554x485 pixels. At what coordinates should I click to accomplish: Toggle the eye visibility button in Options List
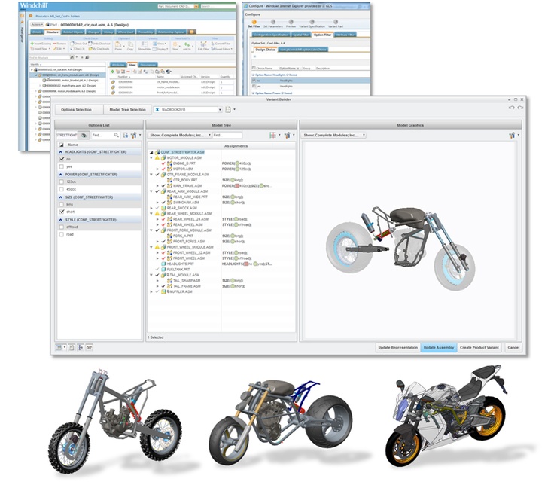pyautogui.click(x=84, y=135)
